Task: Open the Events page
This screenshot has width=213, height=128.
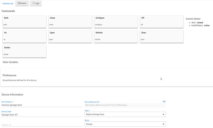Action: (x=22, y=3)
